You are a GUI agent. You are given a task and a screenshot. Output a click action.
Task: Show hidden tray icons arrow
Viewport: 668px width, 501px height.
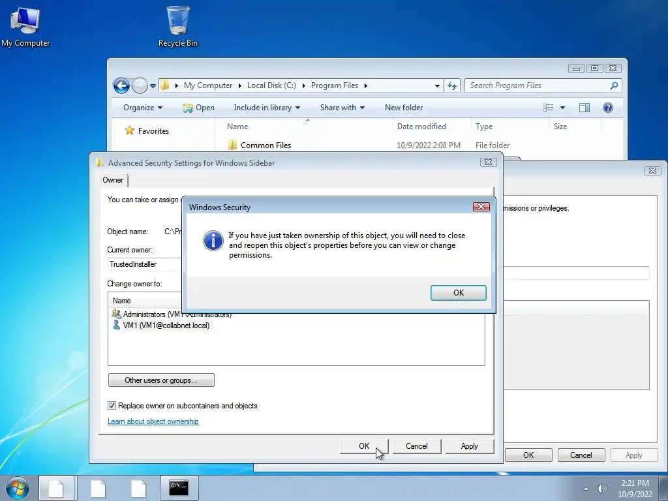[586, 489]
